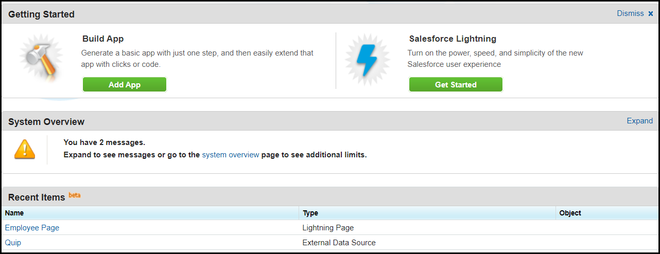Open the Employee Page recent item
This screenshot has height=254, width=660.
[x=32, y=228]
